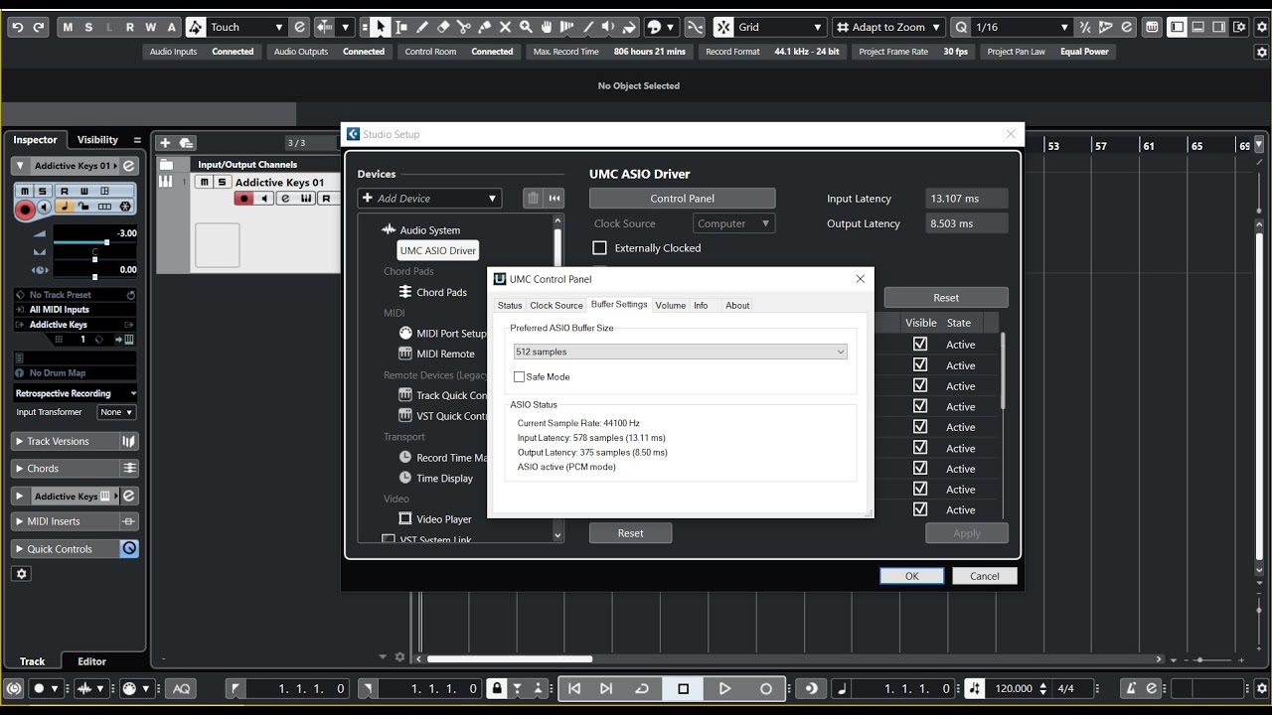Switch to the Editor tab

pos(91,661)
